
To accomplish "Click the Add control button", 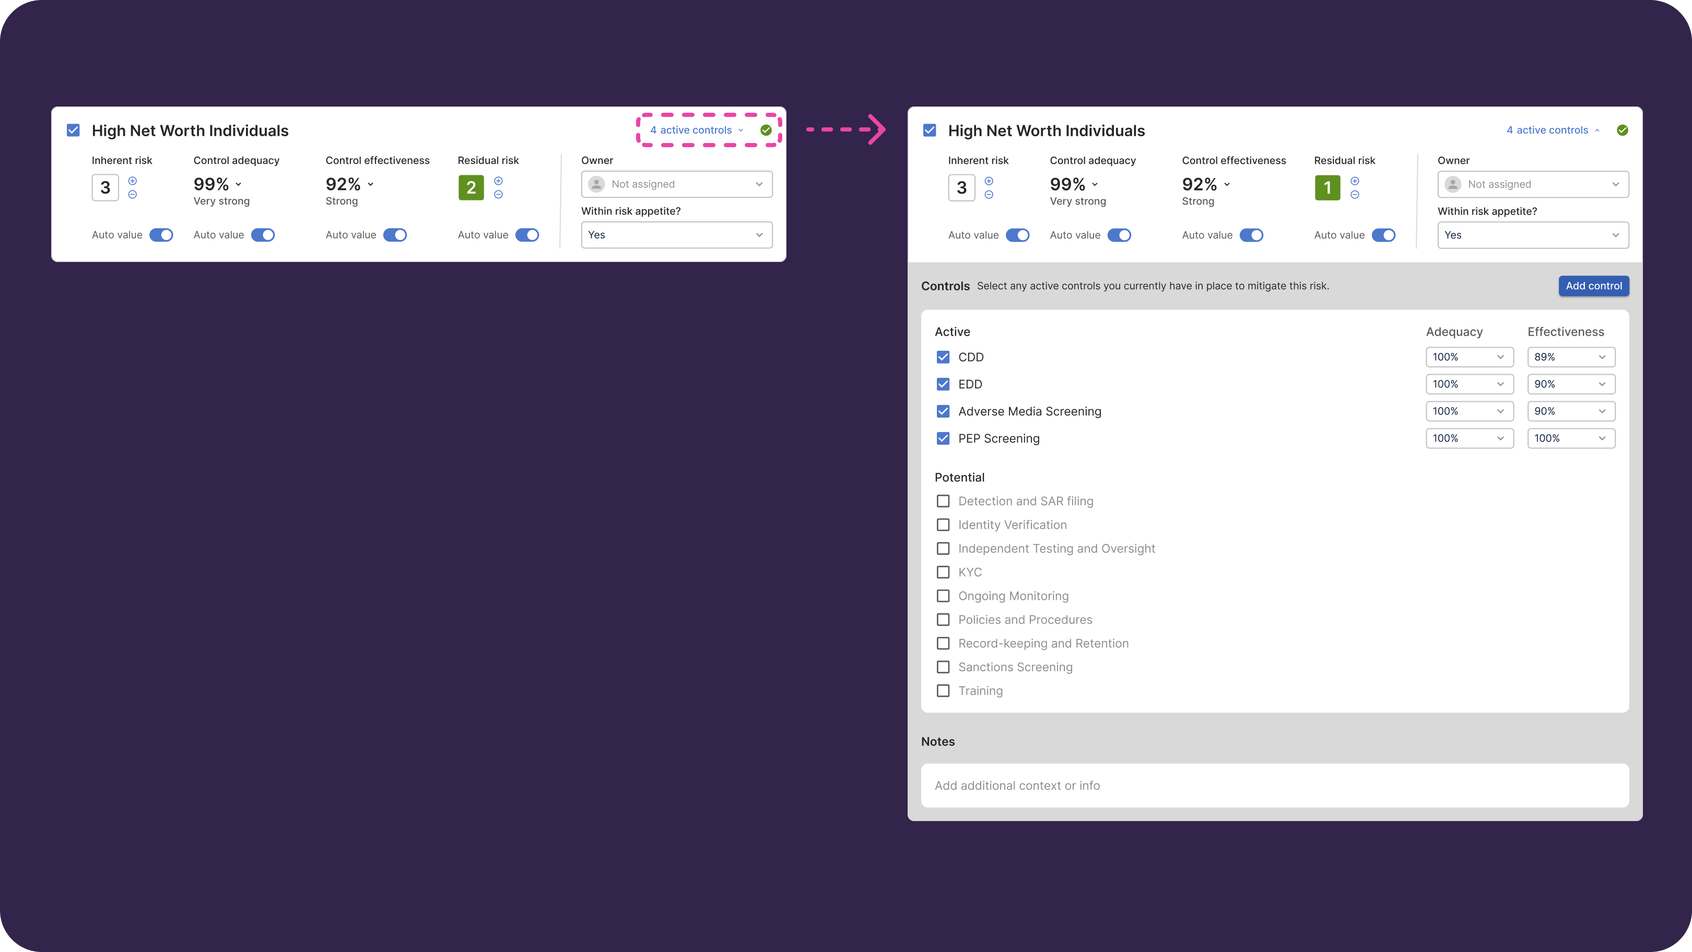I will click(1593, 285).
